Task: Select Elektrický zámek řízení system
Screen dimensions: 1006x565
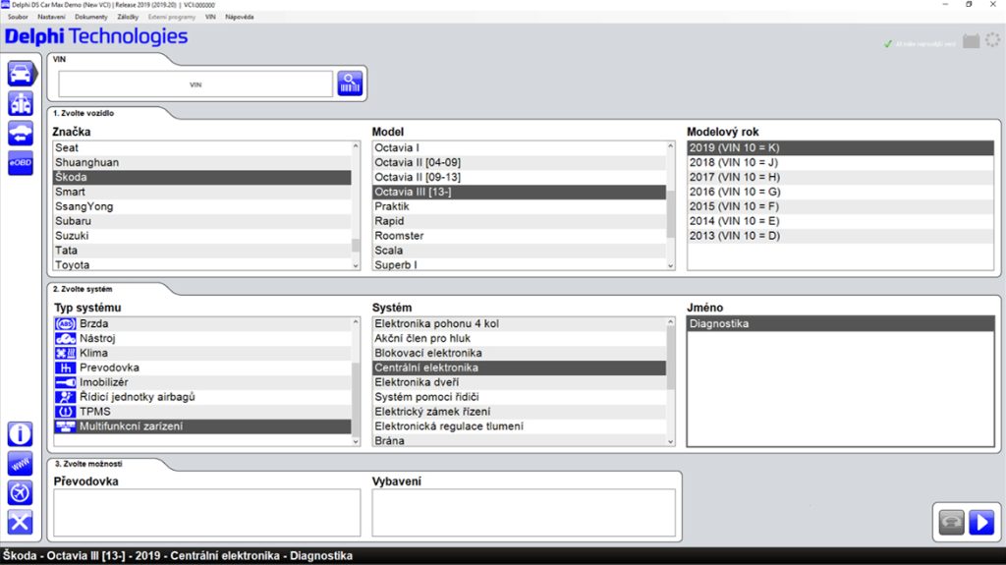Action: [519, 412]
